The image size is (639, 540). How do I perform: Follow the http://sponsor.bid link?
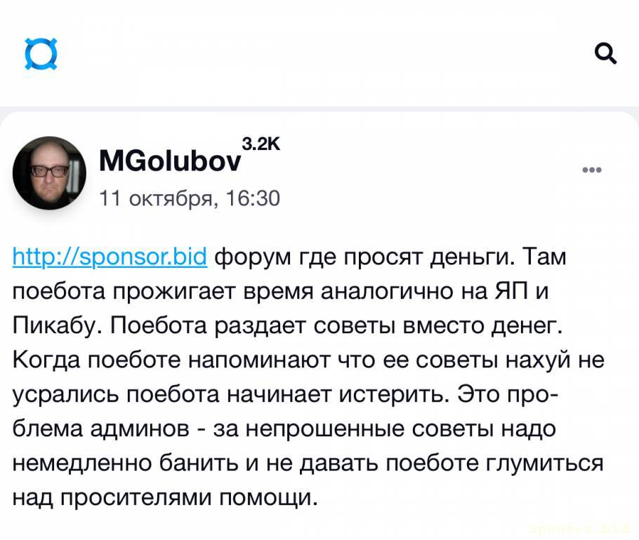(110, 257)
